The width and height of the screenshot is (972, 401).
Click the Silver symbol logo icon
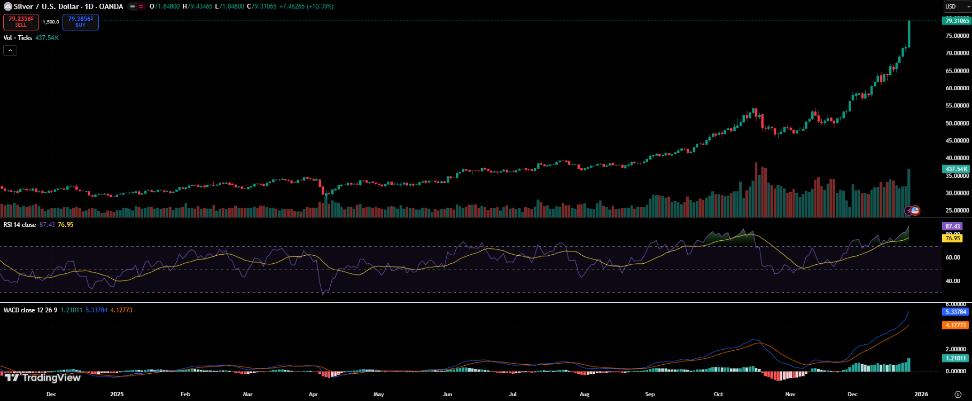click(x=7, y=6)
